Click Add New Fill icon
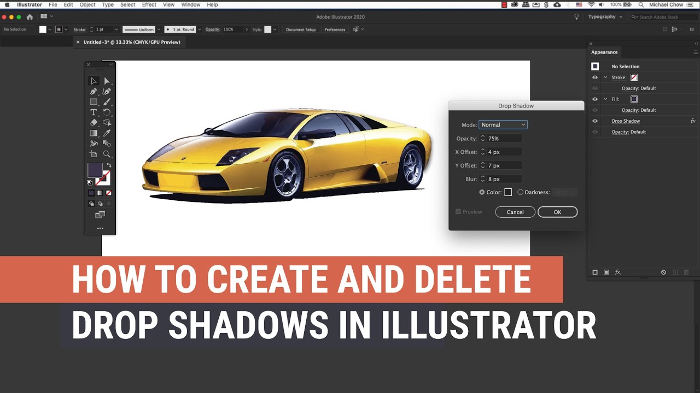Viewport: 700px width, 393px height. pyautogui.click(x=606, y=272)
